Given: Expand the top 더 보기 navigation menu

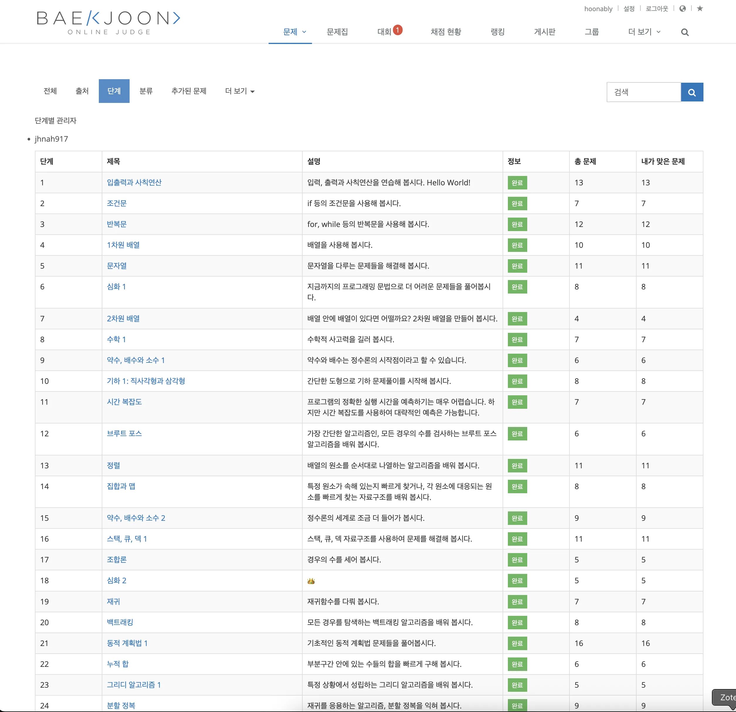Looking at the screenshot, I should click(x=644, y=32).
